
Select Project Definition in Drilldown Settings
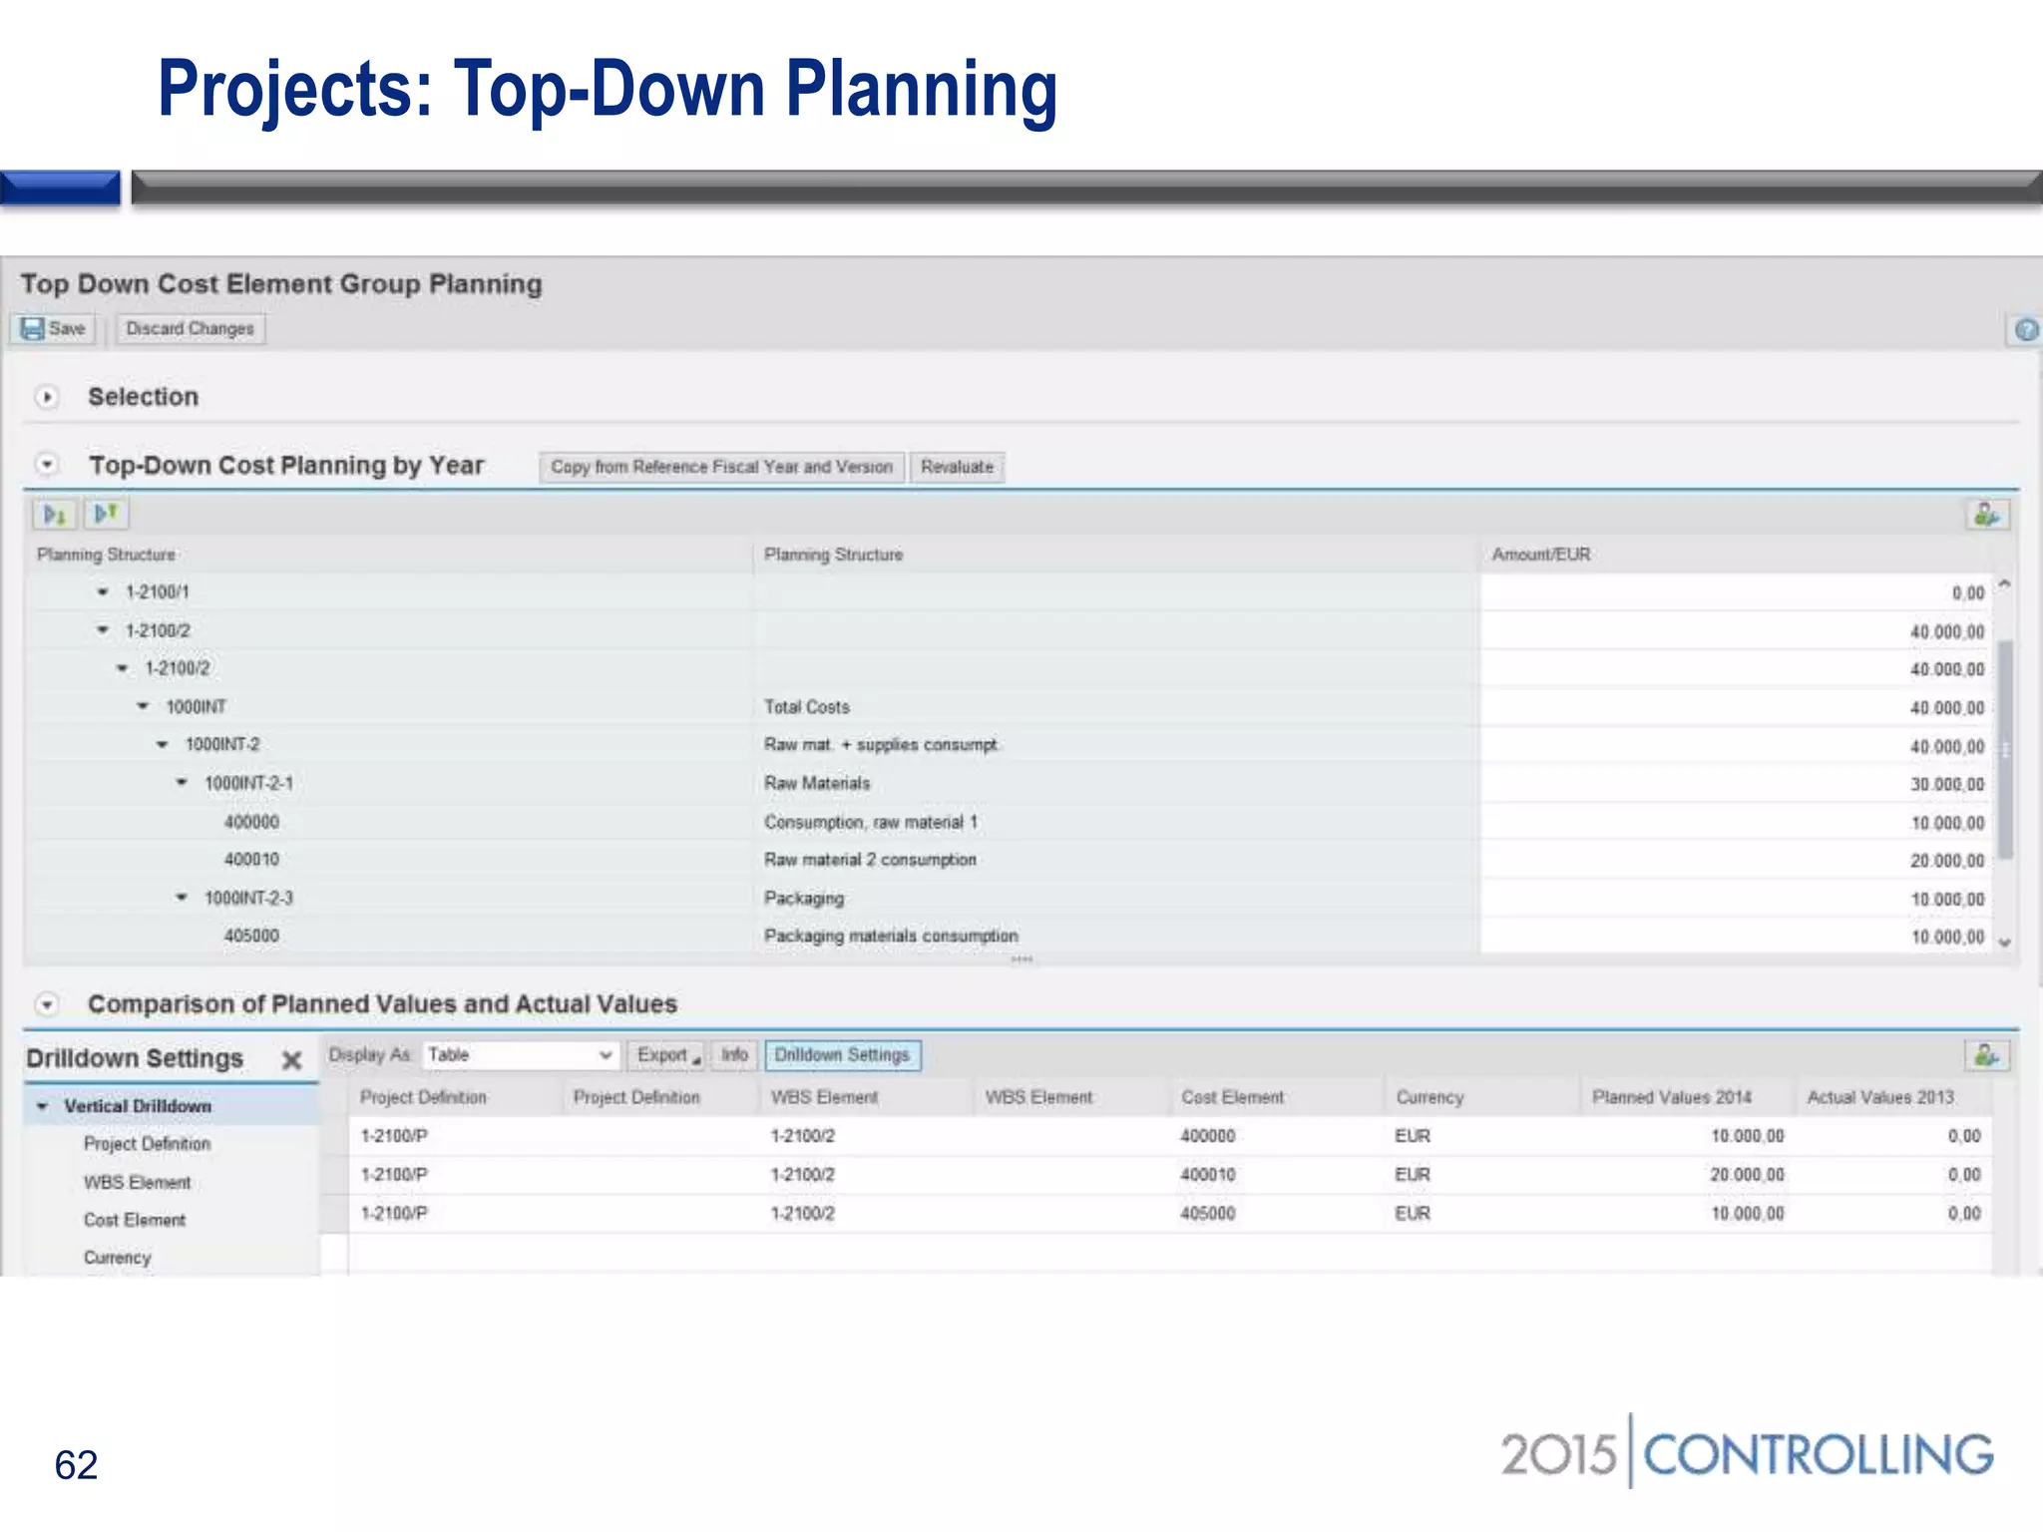click(x=147, y=1144)
